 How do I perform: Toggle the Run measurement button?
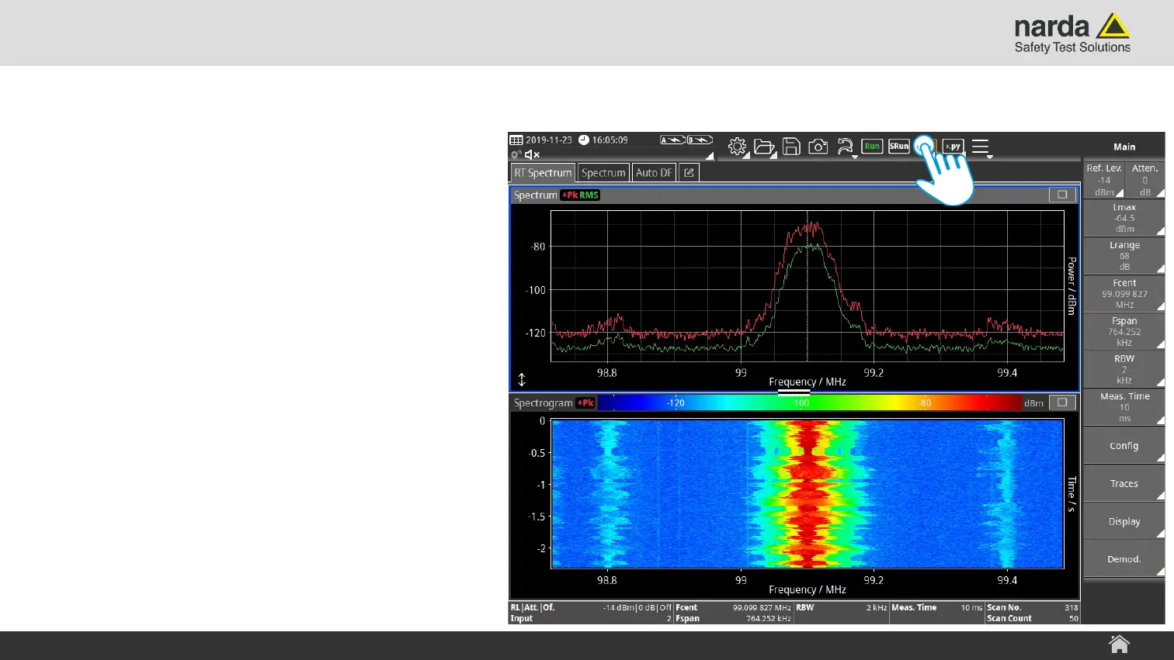872,147
